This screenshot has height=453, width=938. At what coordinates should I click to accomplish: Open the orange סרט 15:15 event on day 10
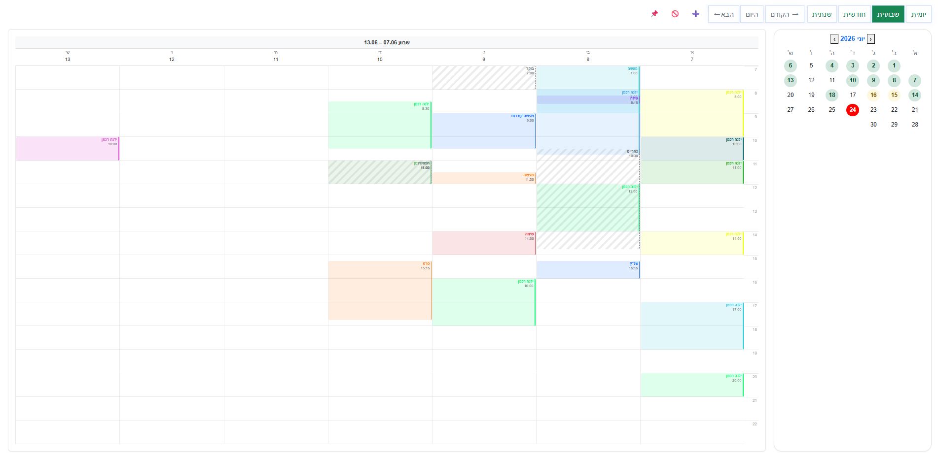click(x=380, y=291)
